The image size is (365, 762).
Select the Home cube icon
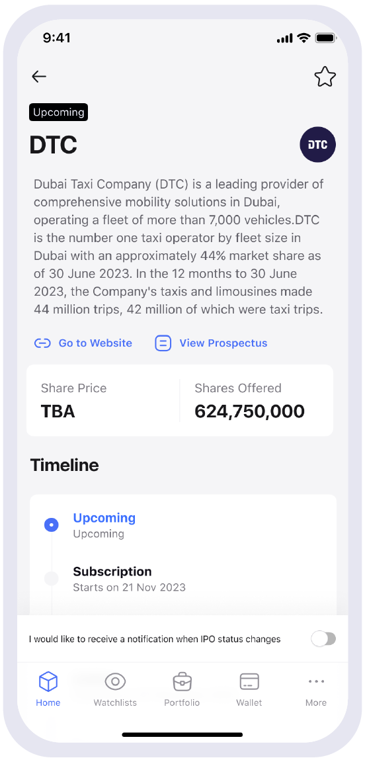48,681
